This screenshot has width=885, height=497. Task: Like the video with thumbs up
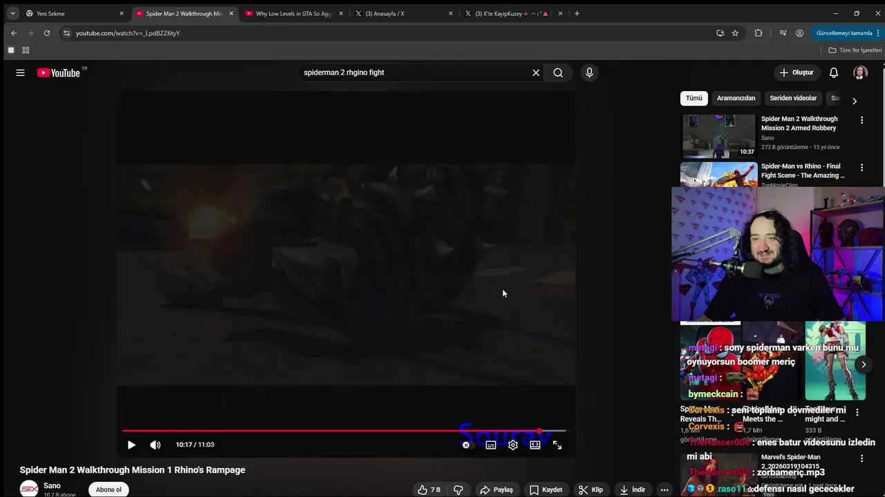tap(429, 489)
